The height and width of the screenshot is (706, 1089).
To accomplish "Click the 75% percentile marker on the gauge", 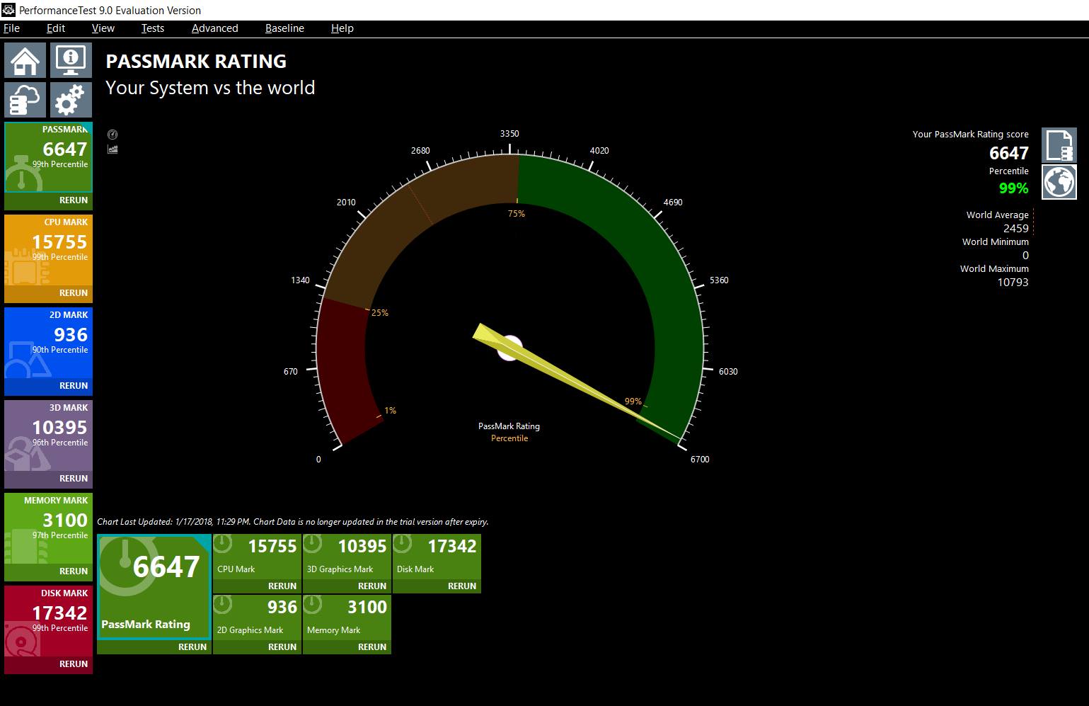I will 517,214.
